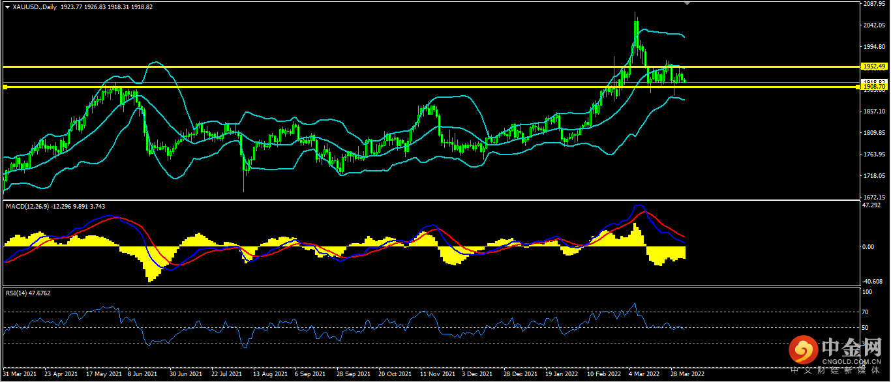Click 2042.05 on the price axis
The height and width of the screenshot is (382, 891).
tap(874, 25)
